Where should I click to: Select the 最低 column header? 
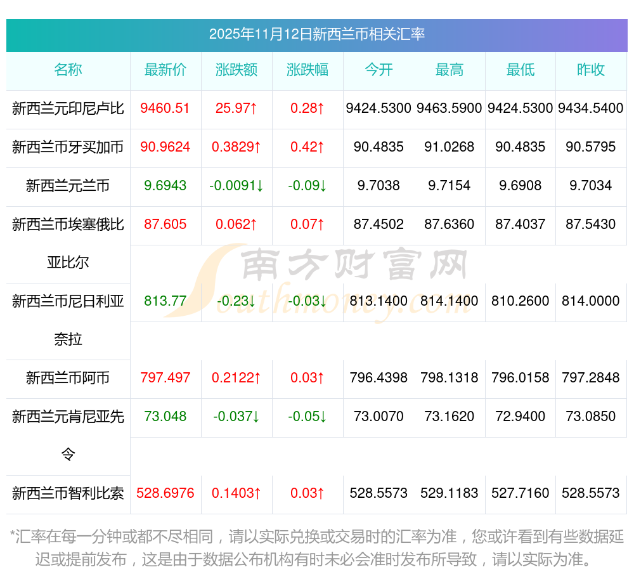(x=520, y=70)
